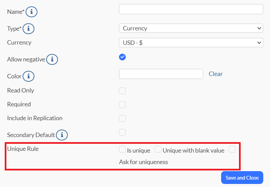
Task: Enable the Secondary Default checkbox
Action: coord(122,132)
